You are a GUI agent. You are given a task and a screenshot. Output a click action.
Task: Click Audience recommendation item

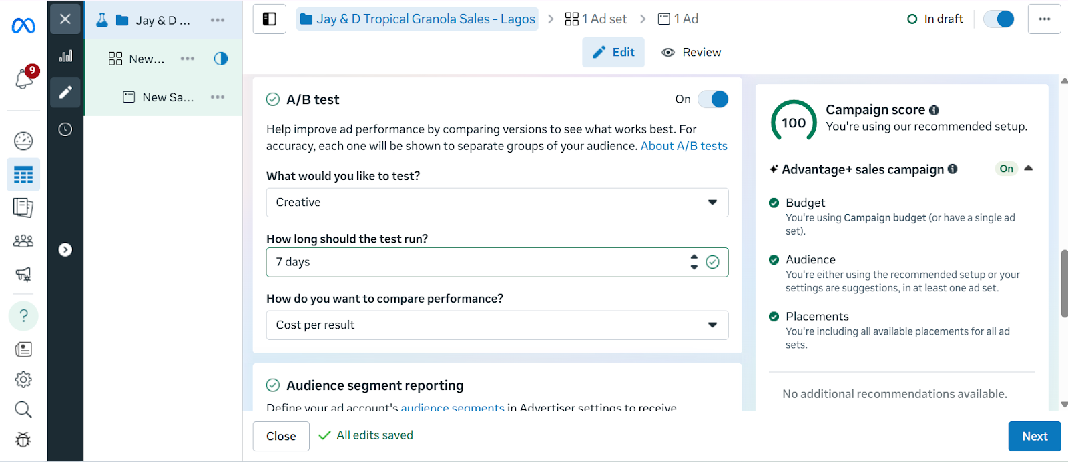tap(901, 273)
